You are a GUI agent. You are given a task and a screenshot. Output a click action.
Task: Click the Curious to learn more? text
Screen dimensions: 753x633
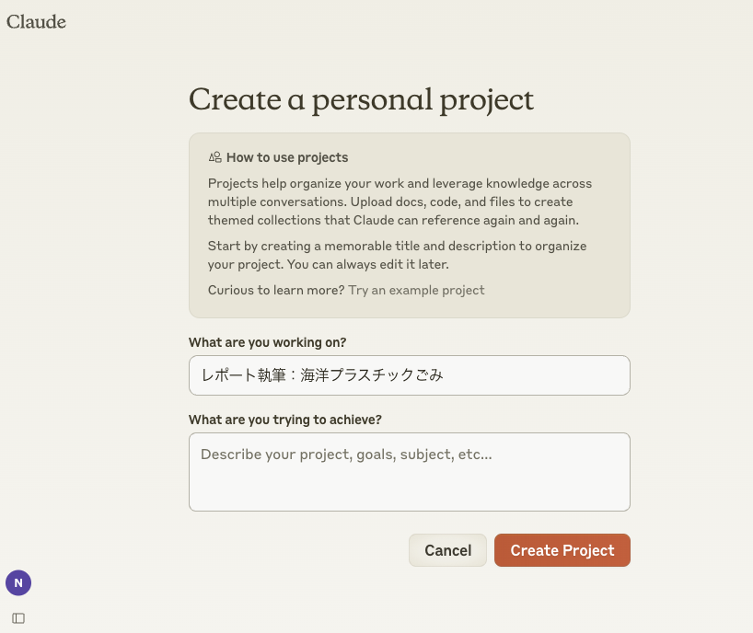coord(276,290)
